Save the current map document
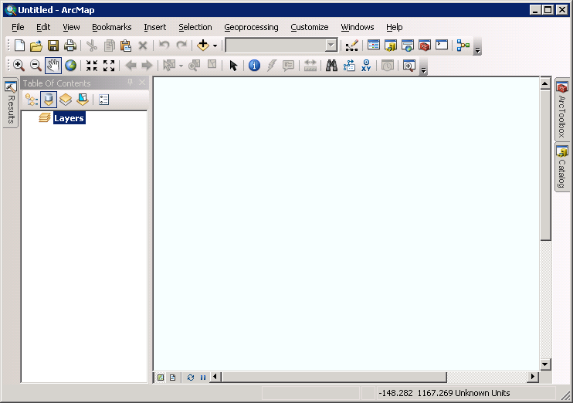The height and width of the screenshot is (403, 573). pyautogui.click(x=53, y=46)
